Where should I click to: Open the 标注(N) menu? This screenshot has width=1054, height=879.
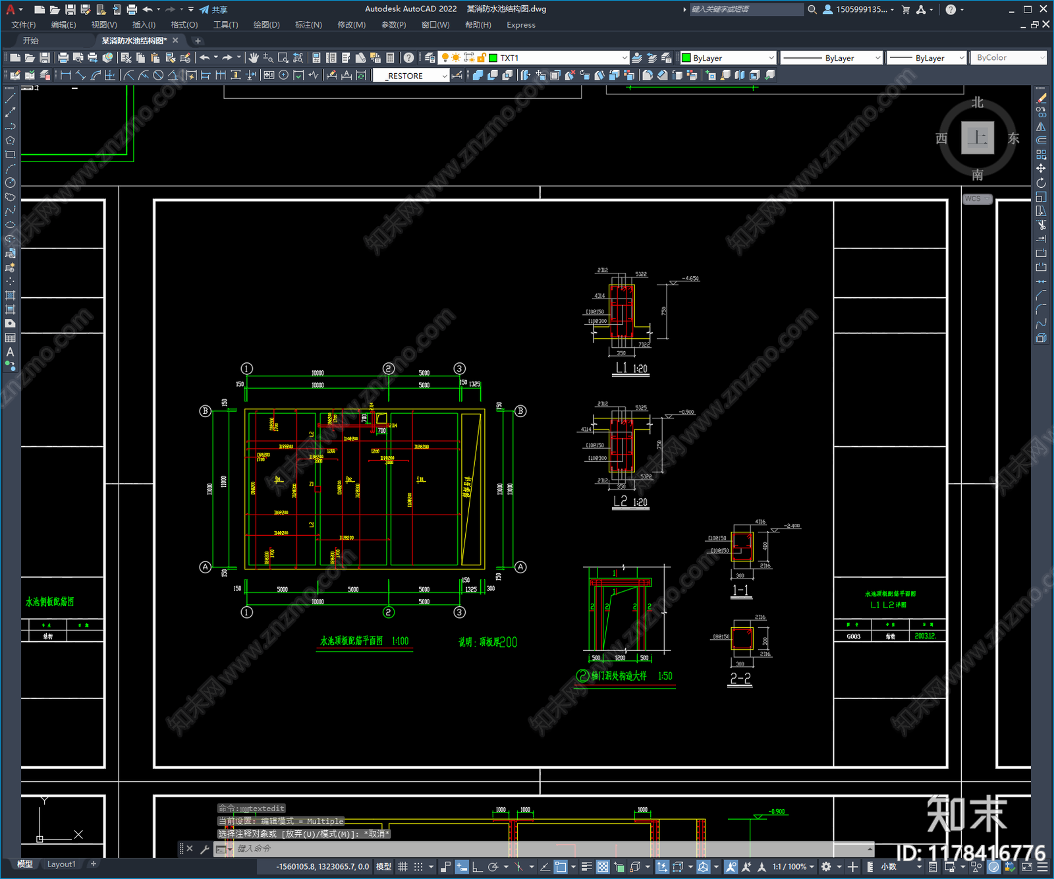[308, 24]
